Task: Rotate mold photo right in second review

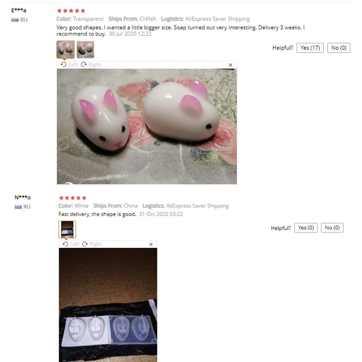Action: point(92,244)
